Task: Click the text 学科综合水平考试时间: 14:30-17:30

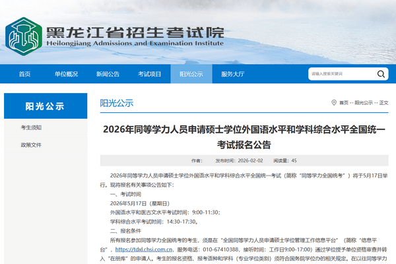Action: pyautogui.click(x=154, y=222)
